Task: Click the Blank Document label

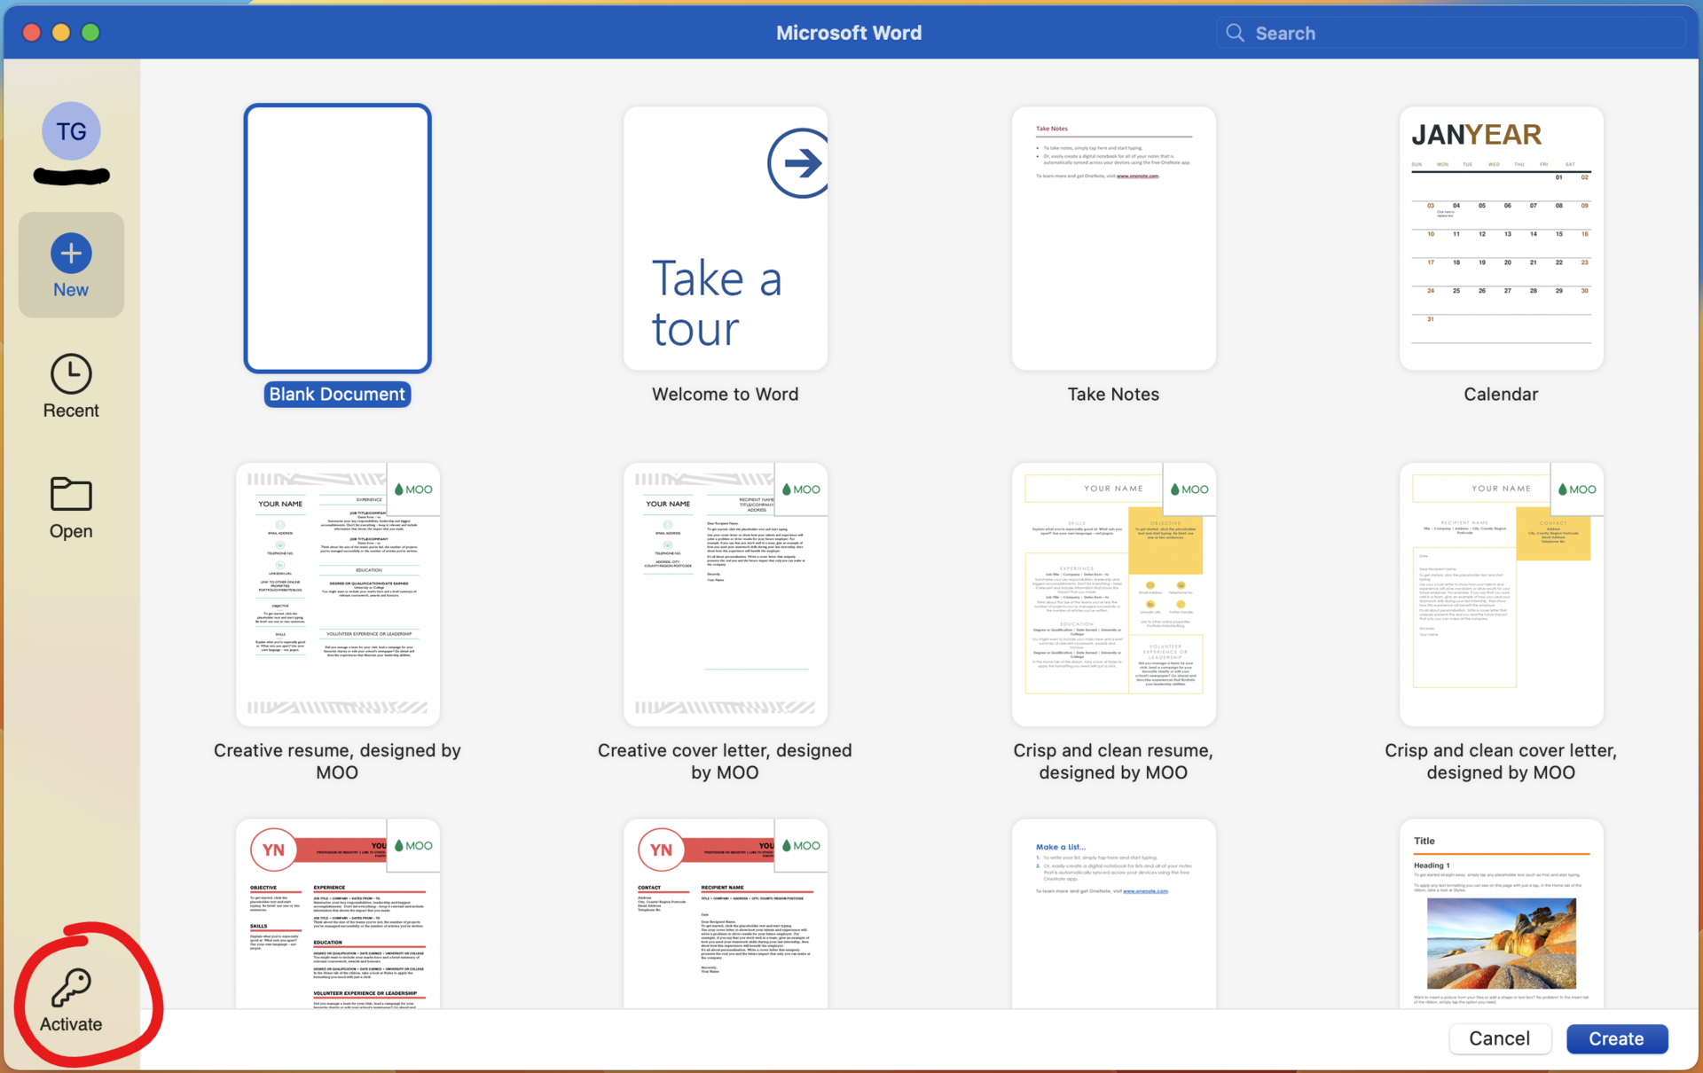Action: [337, 395]
